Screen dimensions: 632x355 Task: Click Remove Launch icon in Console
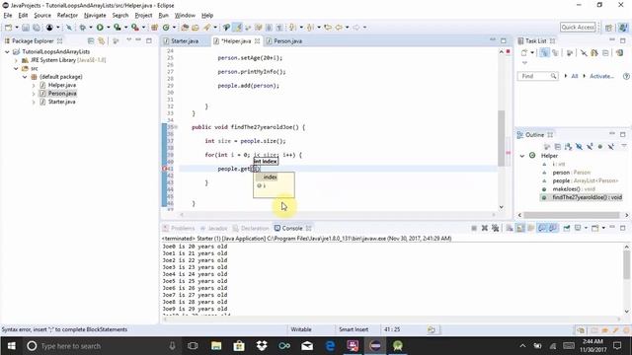click(x=485, y=228)
